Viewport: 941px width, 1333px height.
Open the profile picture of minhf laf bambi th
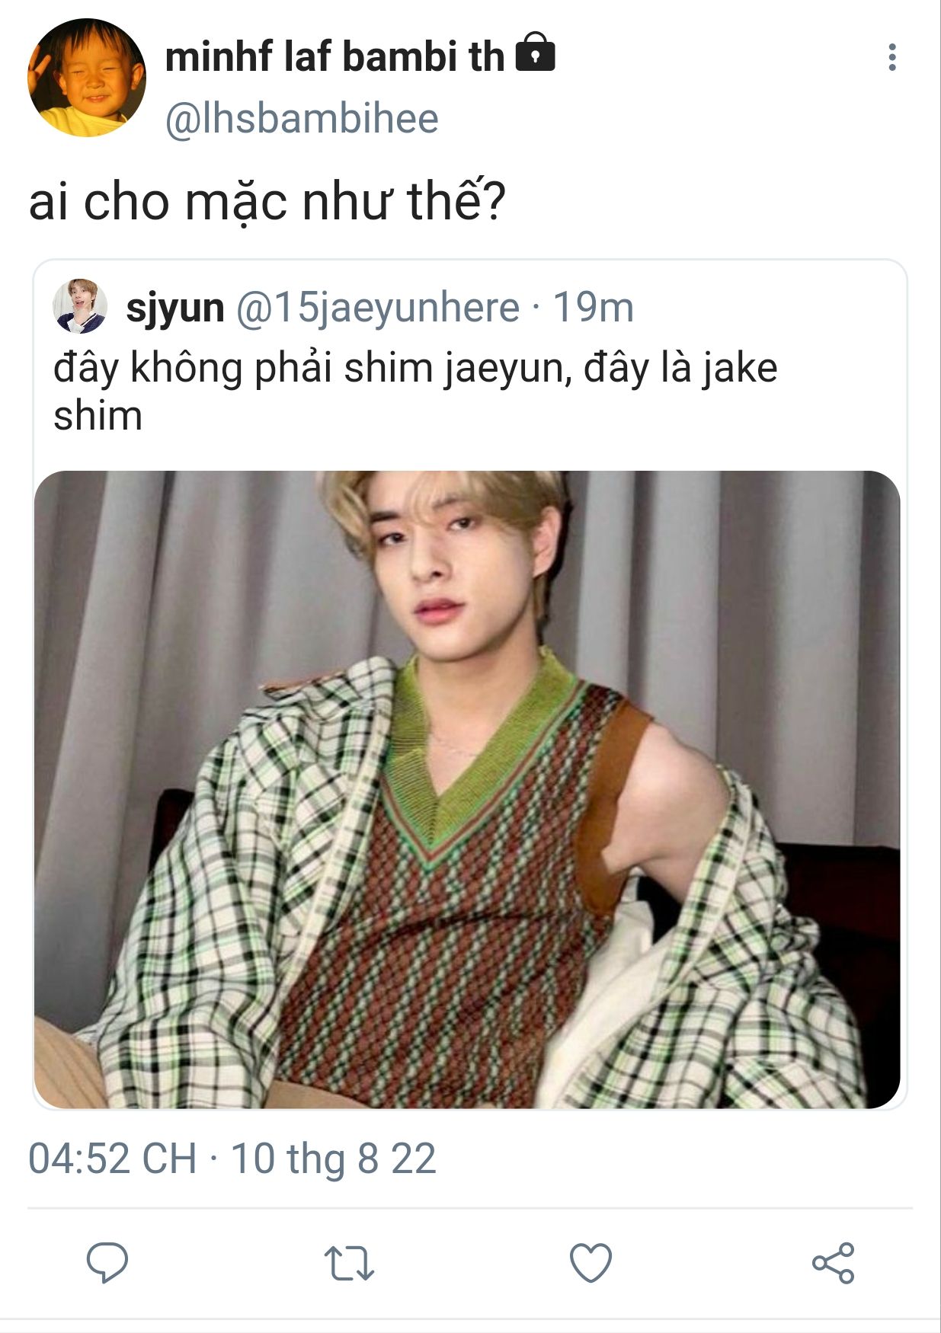click(x=87, y=78)
